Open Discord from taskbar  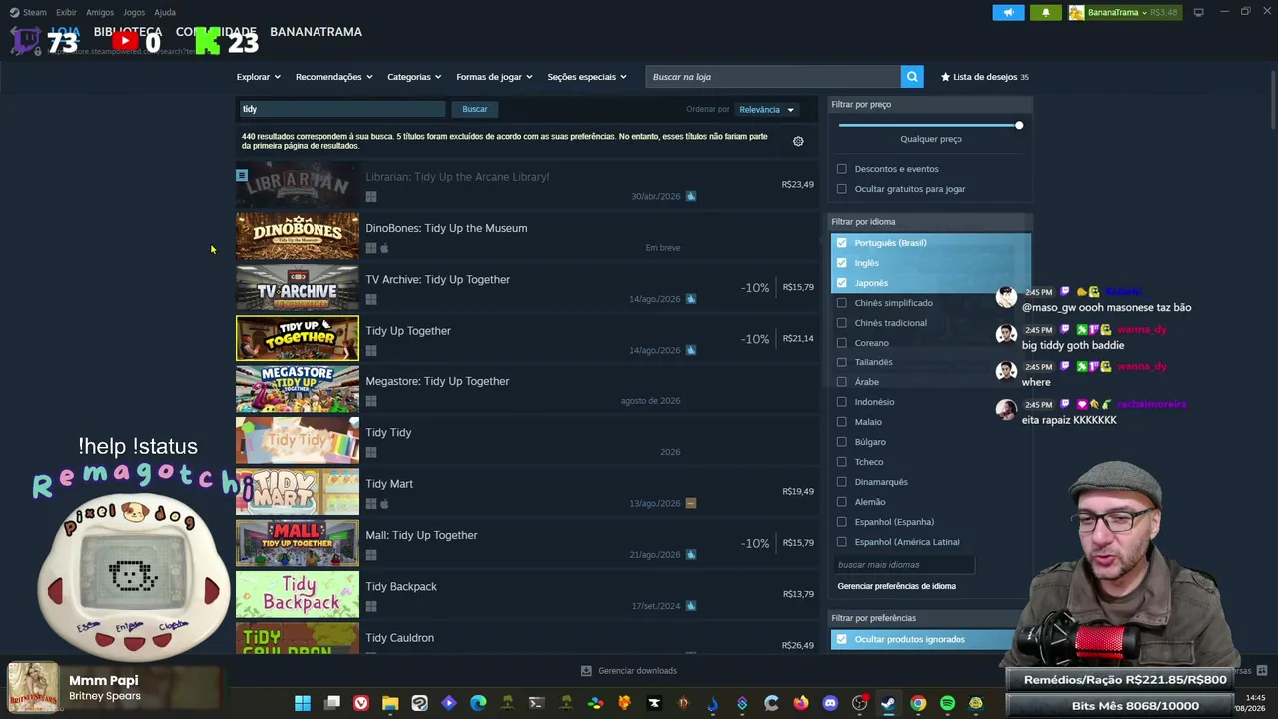(x=830, y=703)
